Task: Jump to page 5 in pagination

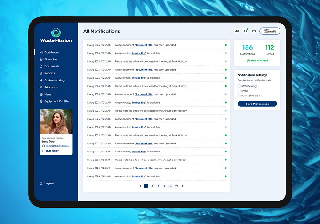Action: pos(165,186)
